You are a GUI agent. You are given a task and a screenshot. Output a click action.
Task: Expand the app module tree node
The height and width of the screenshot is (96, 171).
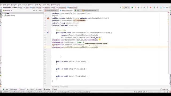tap(3, 13)
